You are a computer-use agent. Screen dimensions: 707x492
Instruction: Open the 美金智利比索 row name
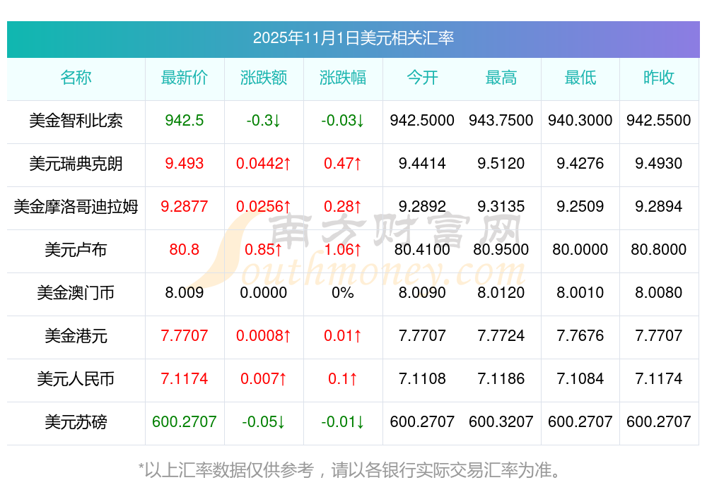point(76,121)
